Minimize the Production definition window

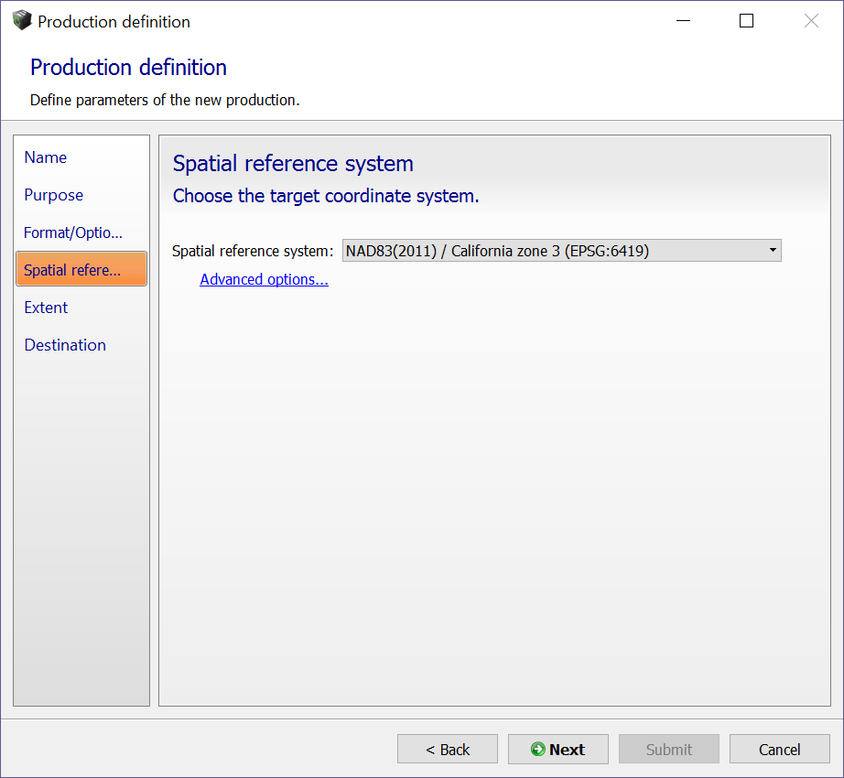682,21
